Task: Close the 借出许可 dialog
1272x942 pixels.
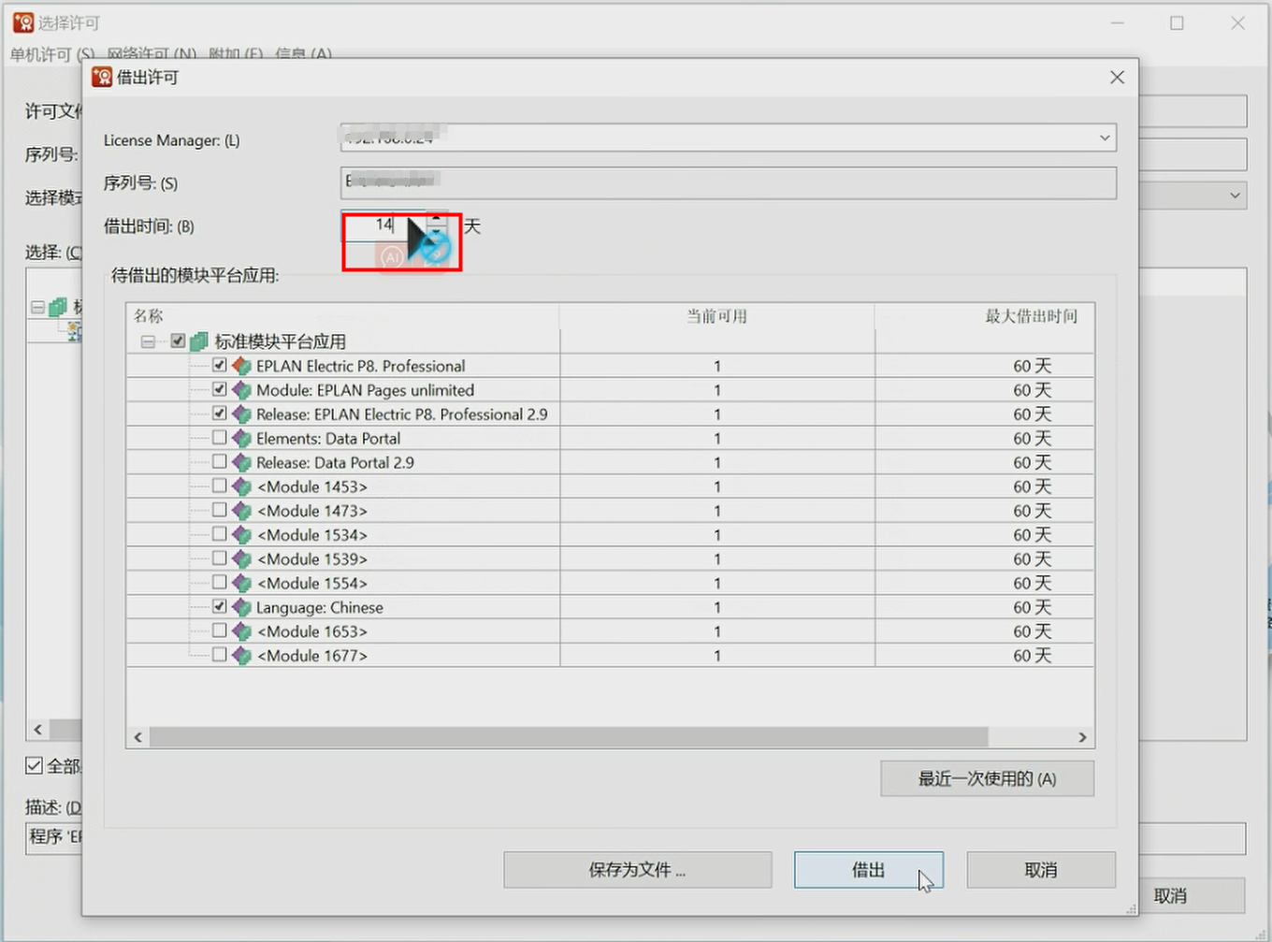Action: click(x=1117, y=78)
